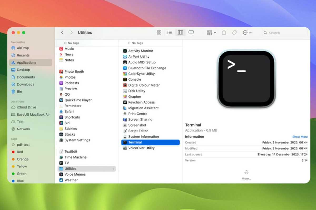The height and width of the screenshot is (210, 316).
Task: Click the Show More link
Action: tap(300, 137)
